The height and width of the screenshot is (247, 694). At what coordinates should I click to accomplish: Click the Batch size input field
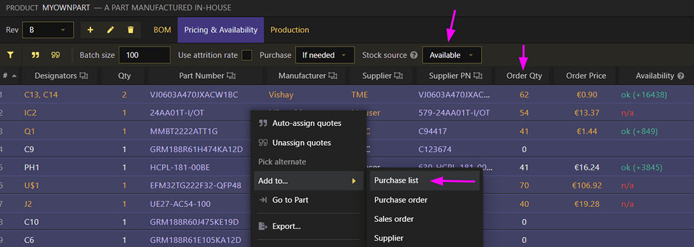[145, 55]
